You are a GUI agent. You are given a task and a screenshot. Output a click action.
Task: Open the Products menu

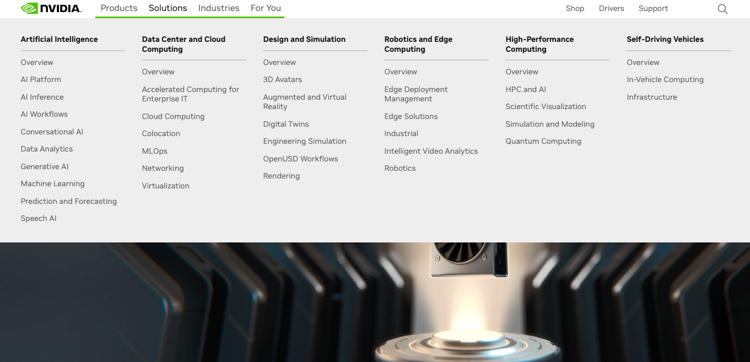point(118,8)
